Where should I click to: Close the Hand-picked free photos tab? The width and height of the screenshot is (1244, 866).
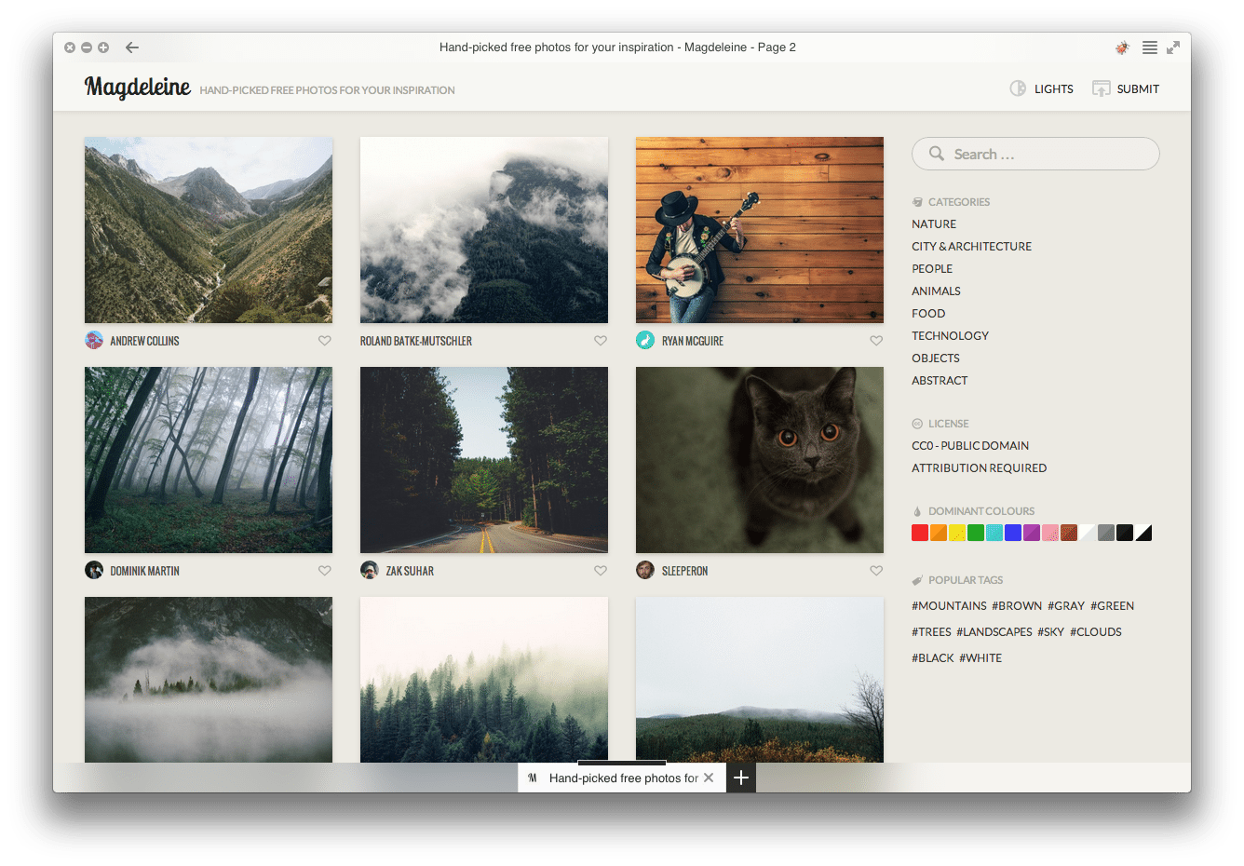click(x=709, y=778)
